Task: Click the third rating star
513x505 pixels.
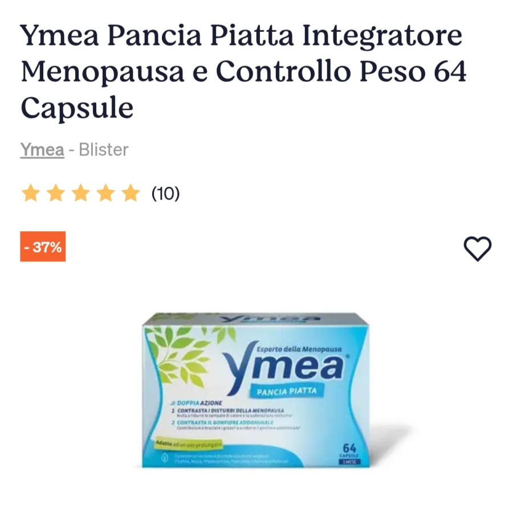Action: [81, 193]
